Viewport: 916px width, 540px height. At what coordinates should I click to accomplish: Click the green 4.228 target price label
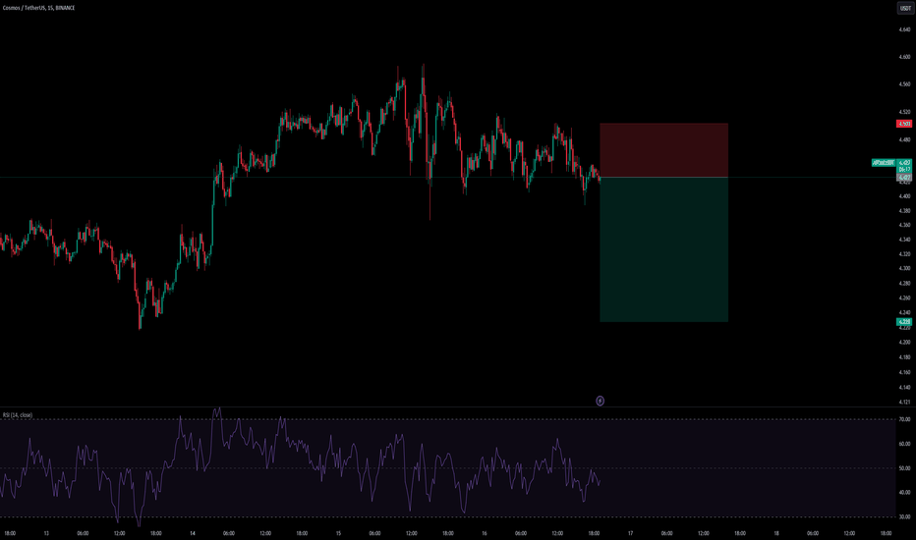[904, 322]
